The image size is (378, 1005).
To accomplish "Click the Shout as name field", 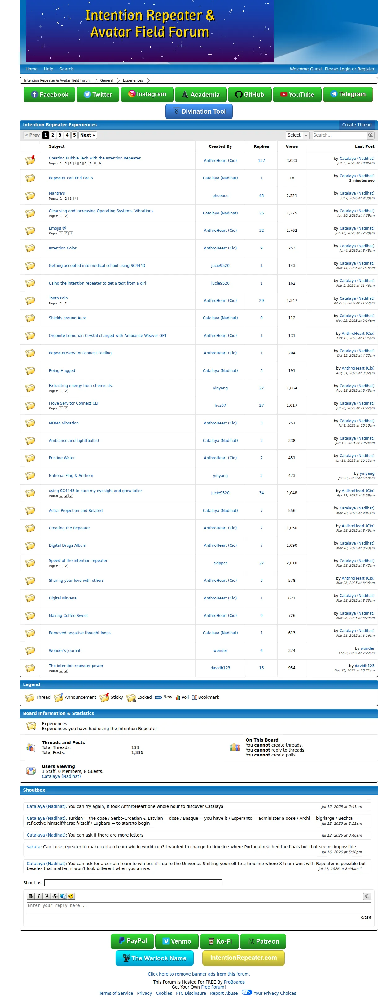I will (133, 882).
